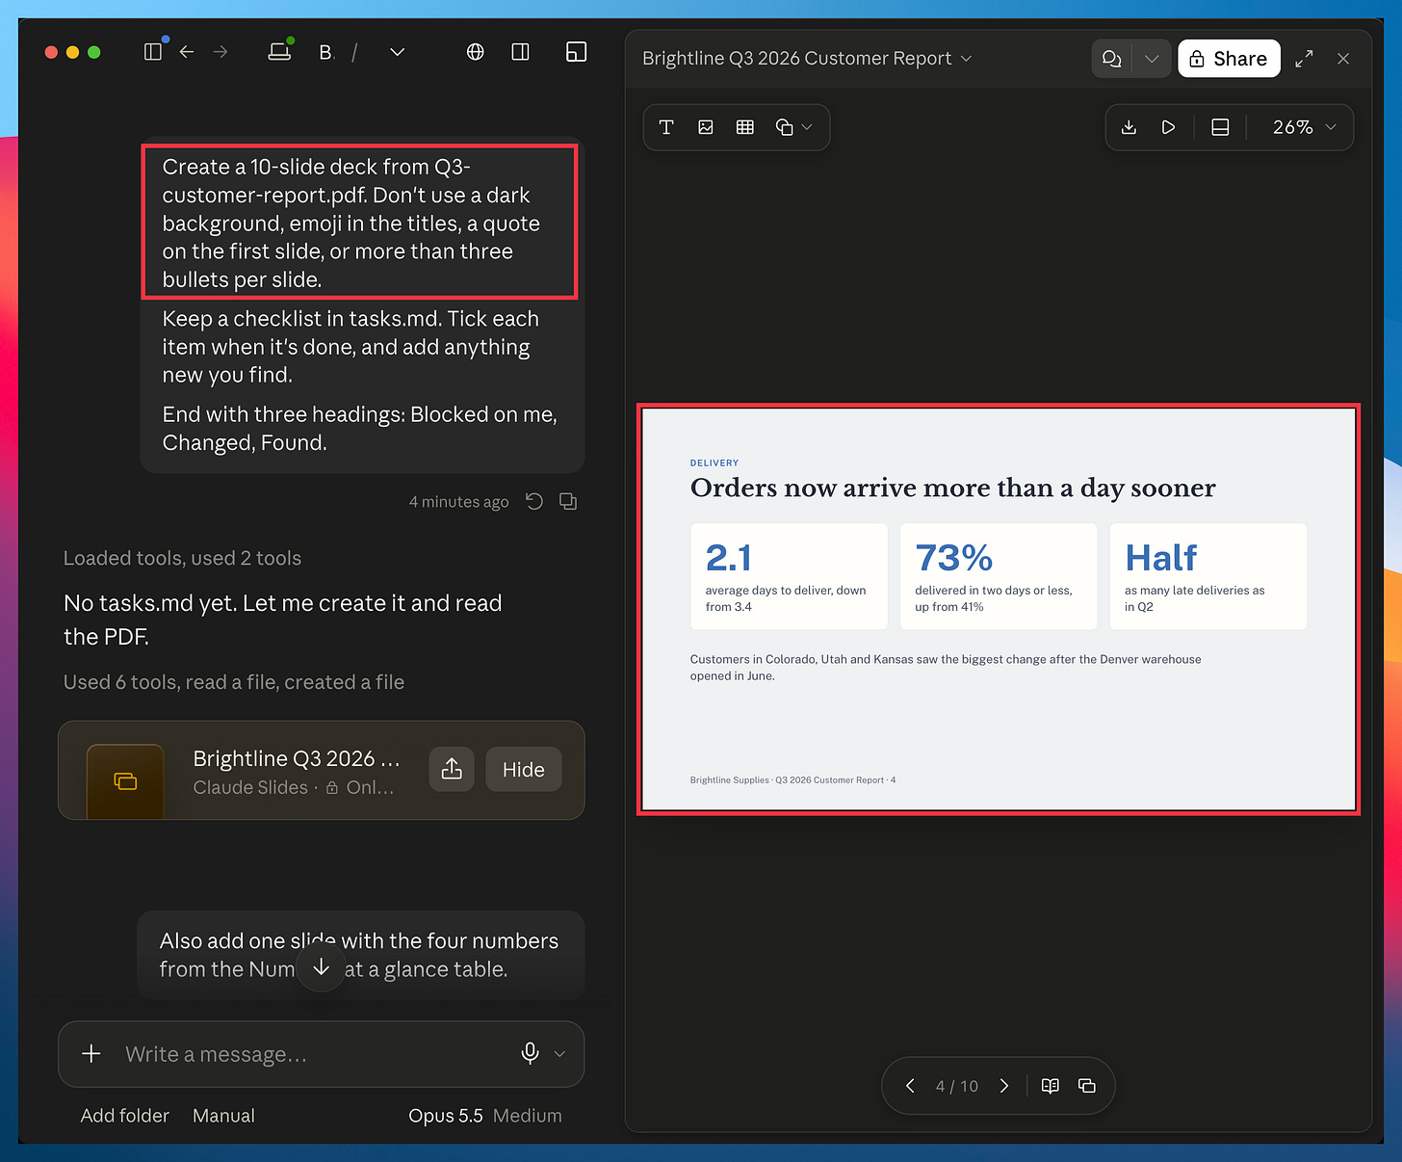Select the Text tool in the slide toolbar
The image size is (1402, 1162).
coord(666,127)
